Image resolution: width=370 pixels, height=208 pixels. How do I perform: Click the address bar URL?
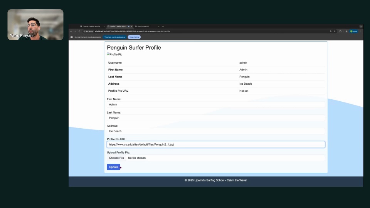coord(132,31)
